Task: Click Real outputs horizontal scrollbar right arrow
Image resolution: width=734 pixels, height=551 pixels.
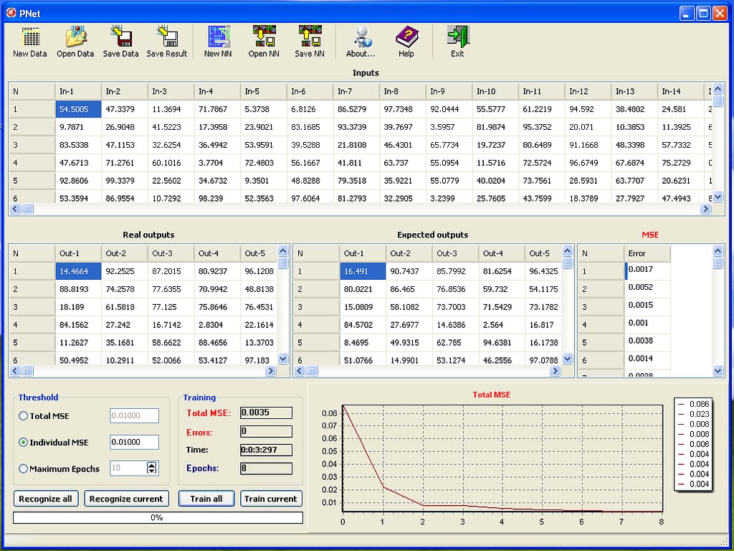Action: coord(270,371)
